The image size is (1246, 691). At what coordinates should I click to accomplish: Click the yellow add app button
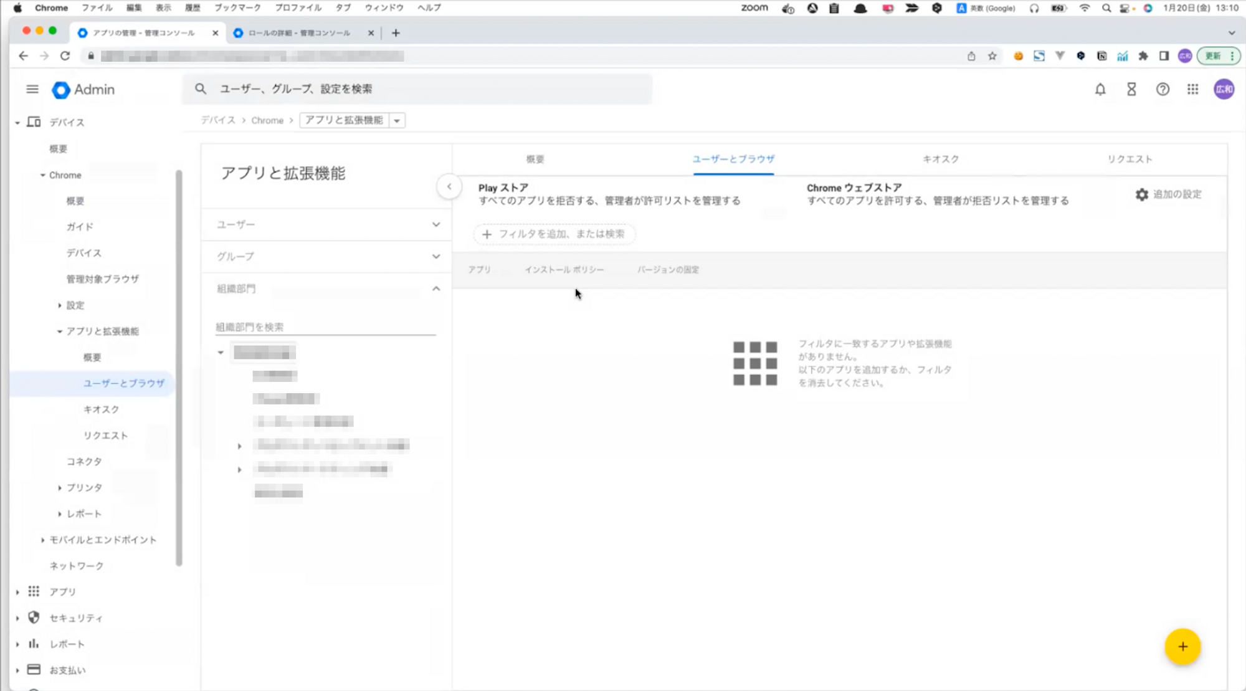tap(1182, 647)
